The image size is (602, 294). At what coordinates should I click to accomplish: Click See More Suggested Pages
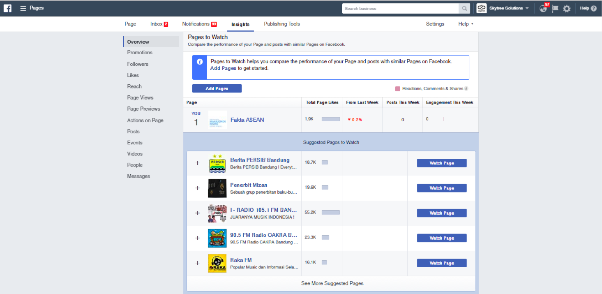click(x=332, y=283)
